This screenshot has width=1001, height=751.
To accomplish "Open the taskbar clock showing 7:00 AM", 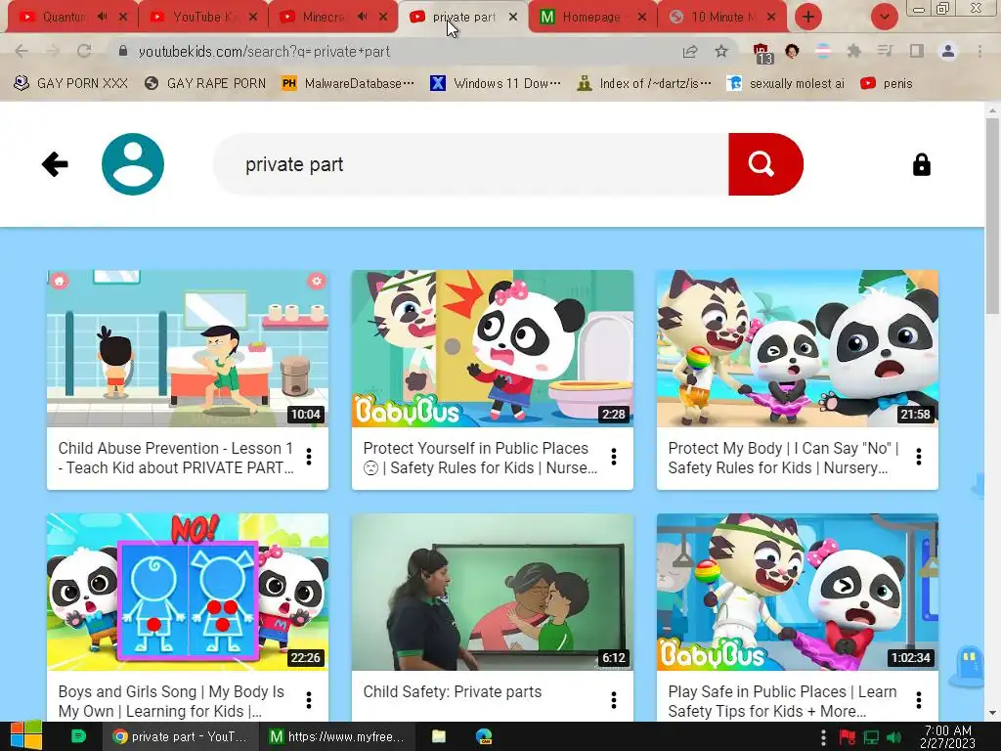I will pyautogui.click(x=947, y=737).
